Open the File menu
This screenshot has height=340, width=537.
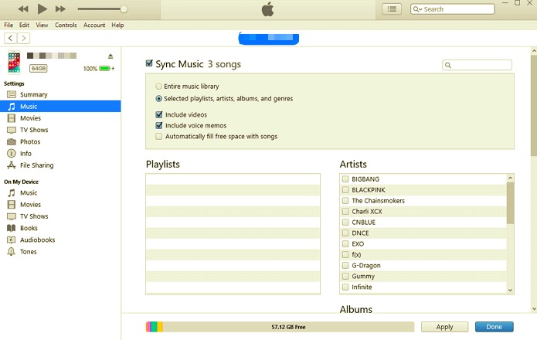click(8, 25)
